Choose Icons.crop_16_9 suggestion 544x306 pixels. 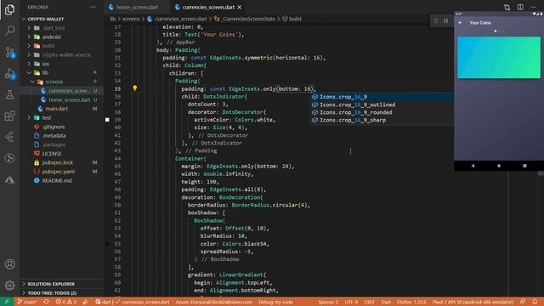click(x=382, y=97)
